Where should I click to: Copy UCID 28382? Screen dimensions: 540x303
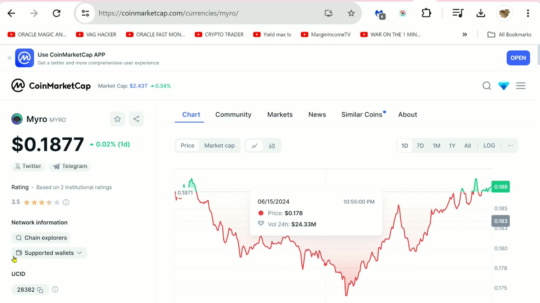[40, 290]
